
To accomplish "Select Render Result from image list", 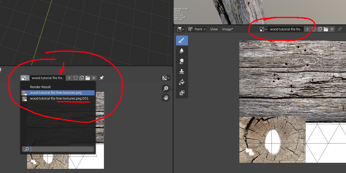I will click(58, 87).
